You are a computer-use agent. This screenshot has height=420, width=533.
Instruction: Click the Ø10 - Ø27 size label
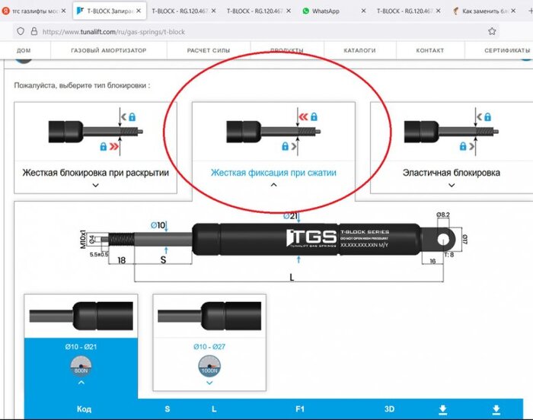click(209, 347)
